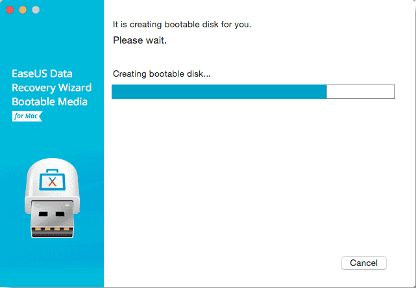Click the rounded white cap of USB drive
Screen dimensions: 416x288
click(x=53, y=183)
